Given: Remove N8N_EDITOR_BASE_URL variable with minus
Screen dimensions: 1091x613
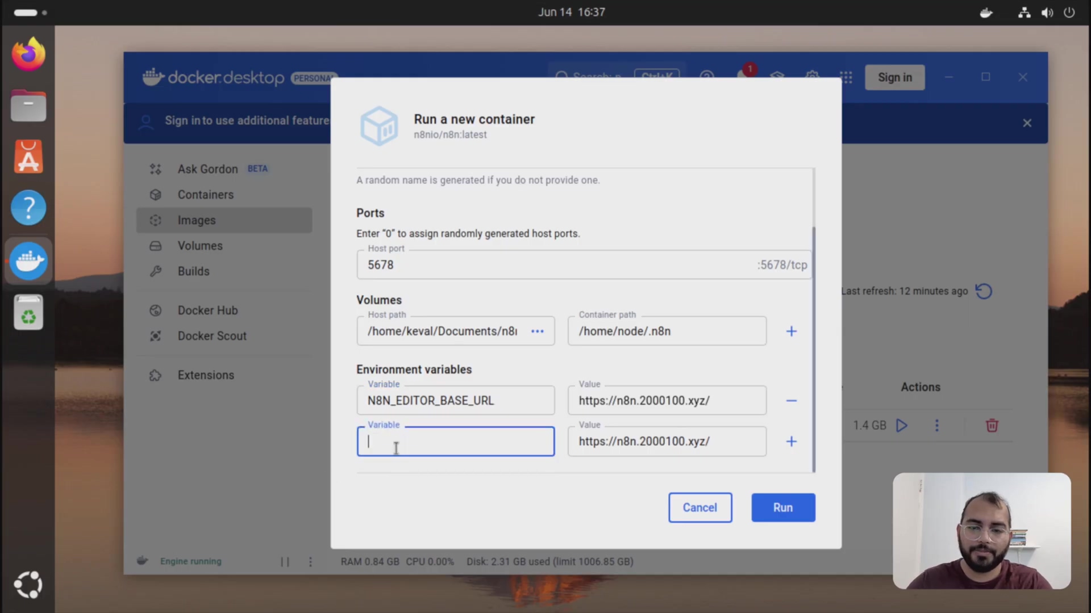Looking at the screenshot, I should pyautogui.click(x=791, y=401).
